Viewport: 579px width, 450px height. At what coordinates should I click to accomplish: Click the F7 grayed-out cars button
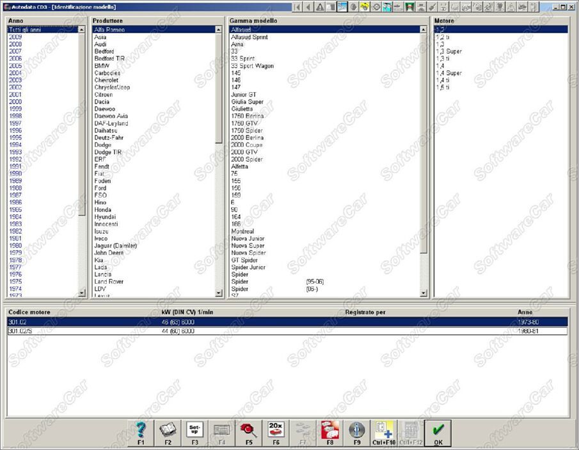click(x=303, y=433)
